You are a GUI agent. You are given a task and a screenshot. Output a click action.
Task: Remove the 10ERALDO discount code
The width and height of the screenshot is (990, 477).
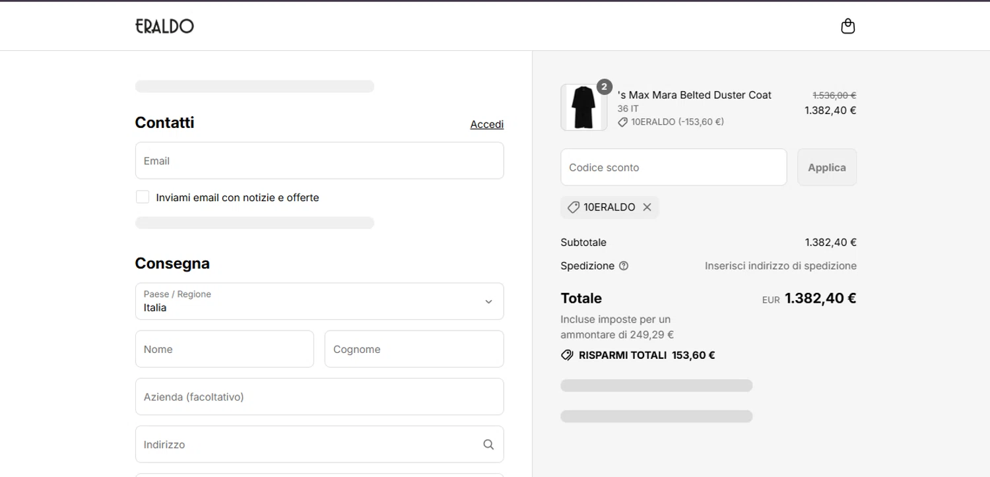click(x=647, y=207)
